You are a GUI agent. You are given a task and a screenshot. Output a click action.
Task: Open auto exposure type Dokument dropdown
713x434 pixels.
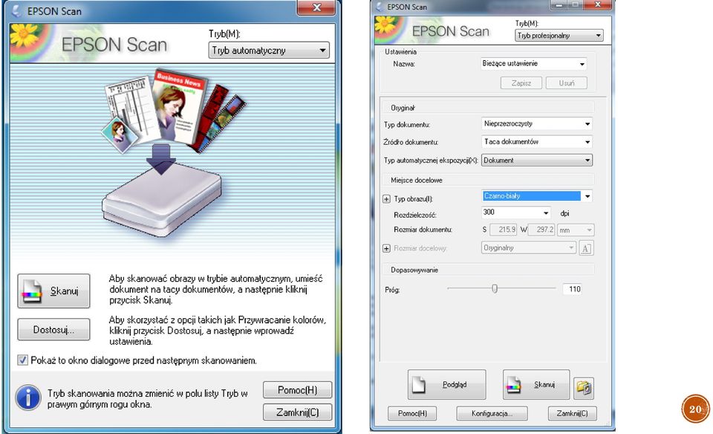tap(536, 160)
